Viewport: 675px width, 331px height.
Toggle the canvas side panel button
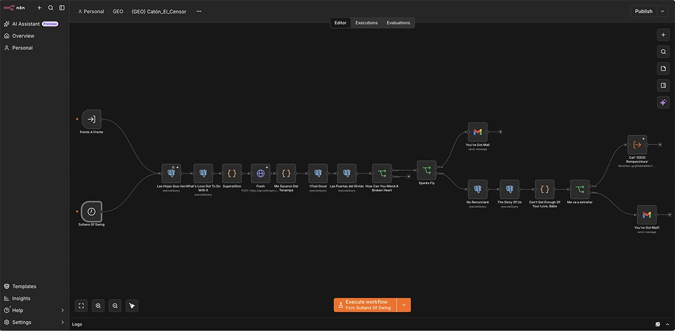point(663,85)
